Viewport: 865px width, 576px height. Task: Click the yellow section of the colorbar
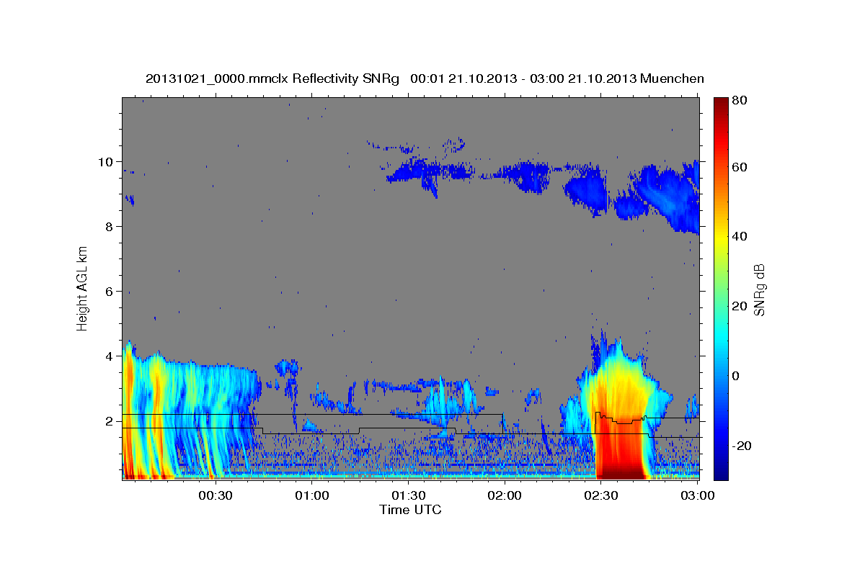pyautogui.click(x=721, y=238)
